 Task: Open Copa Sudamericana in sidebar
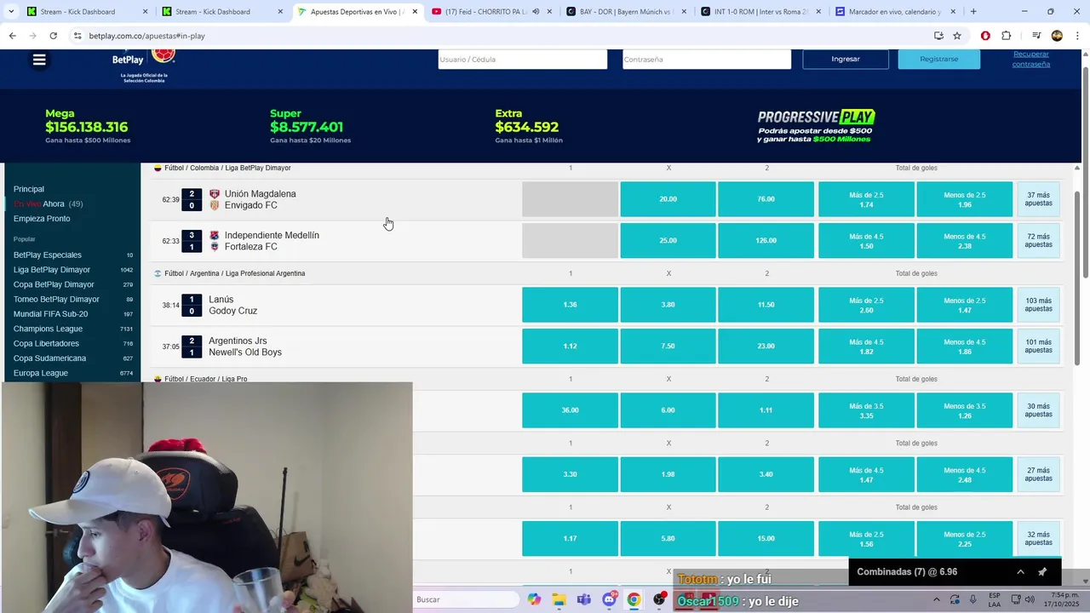pyautogui.click(x=49, y=358)
